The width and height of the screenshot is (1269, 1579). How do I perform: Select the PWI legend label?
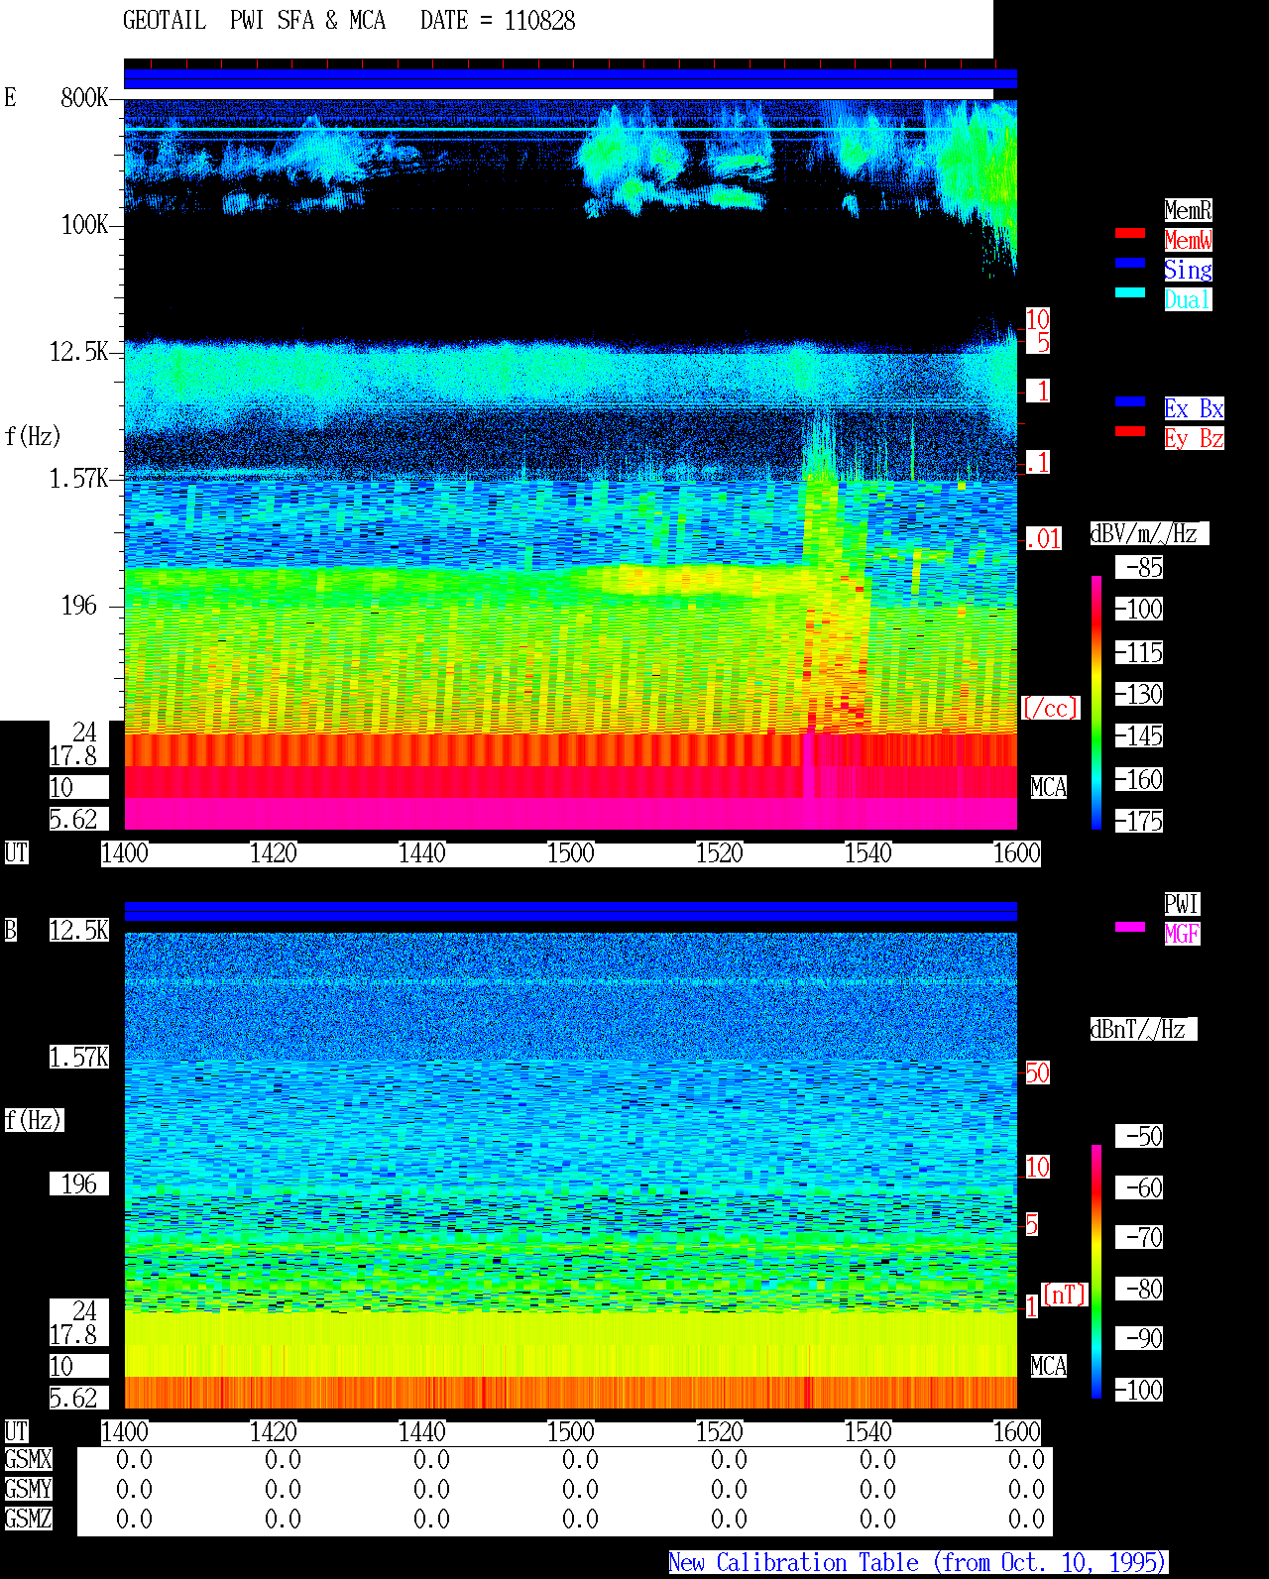1182,904
